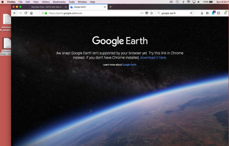Open the "Google Earth" learn more link

129,64
